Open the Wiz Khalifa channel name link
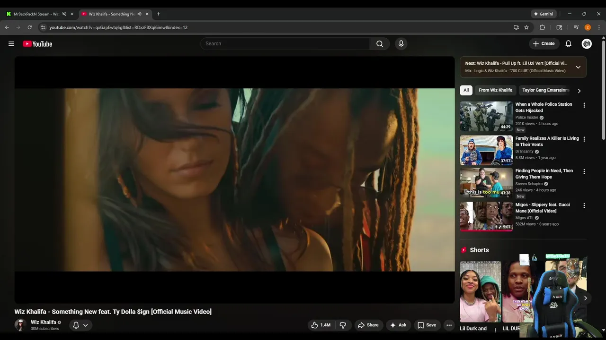 [x=44, y=322]
